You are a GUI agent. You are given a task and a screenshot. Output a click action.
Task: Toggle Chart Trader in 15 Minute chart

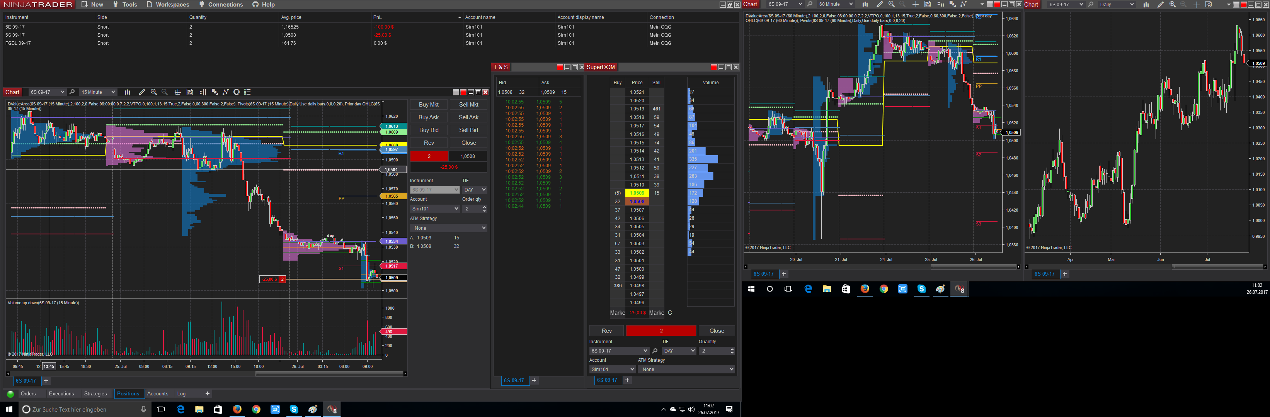(x=203, y=92)
